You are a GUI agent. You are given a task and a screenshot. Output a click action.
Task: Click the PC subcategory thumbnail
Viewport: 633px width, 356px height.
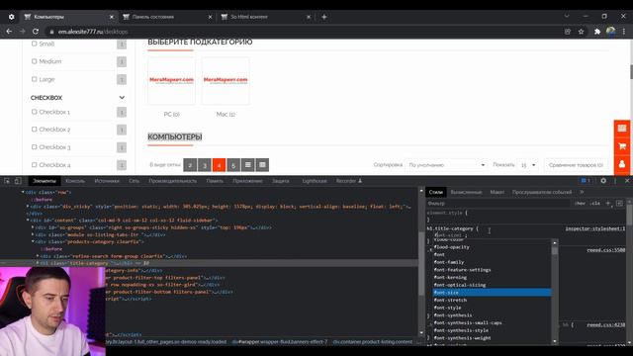click(x=171, y=81)
